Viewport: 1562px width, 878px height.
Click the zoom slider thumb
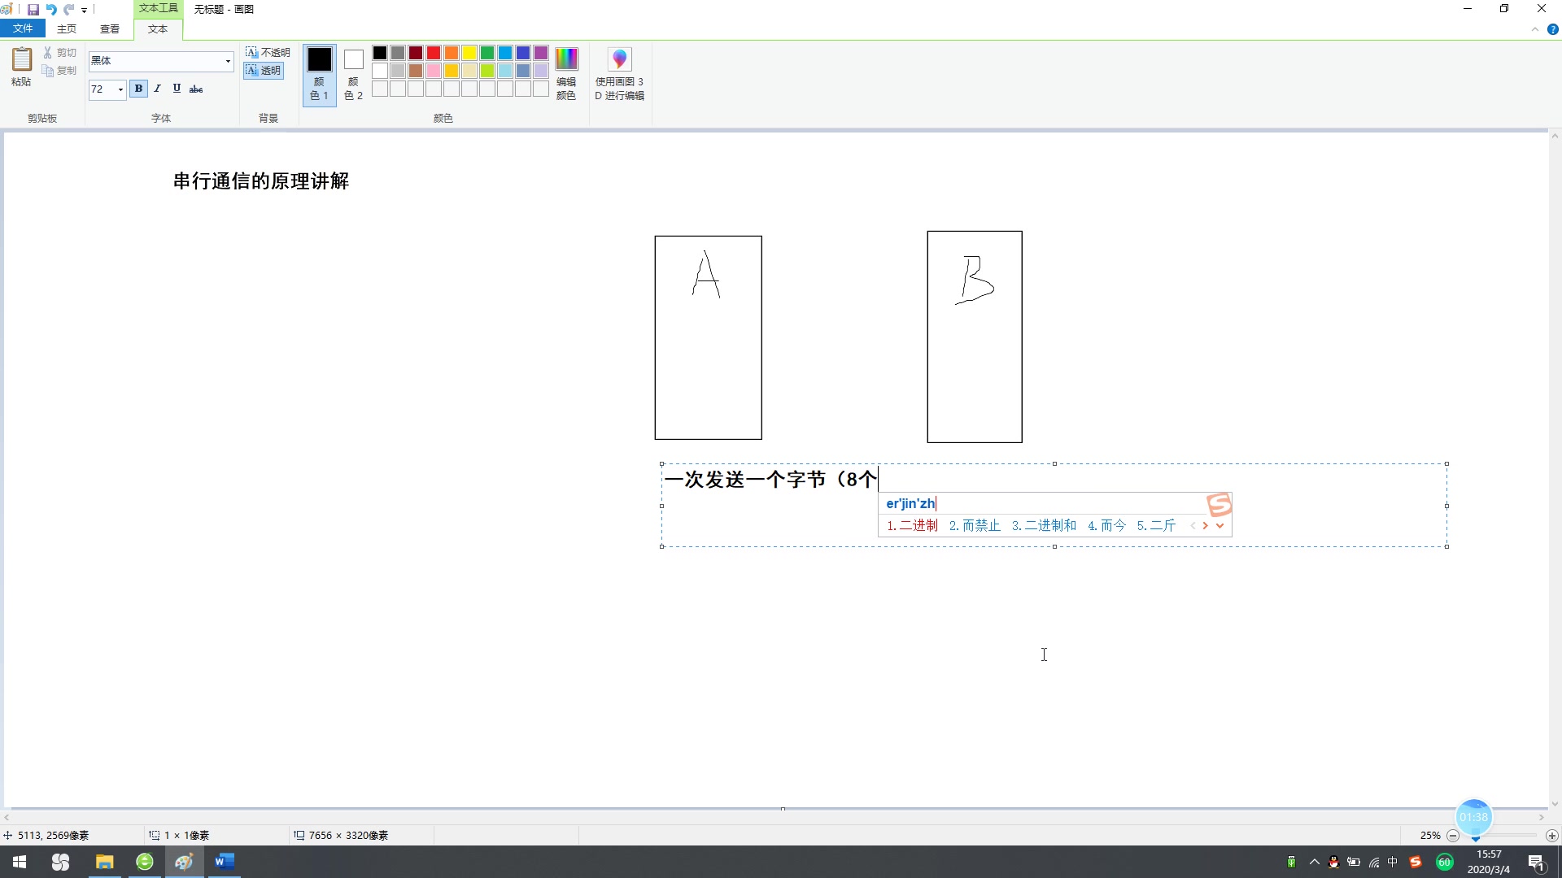[1475, 837]
